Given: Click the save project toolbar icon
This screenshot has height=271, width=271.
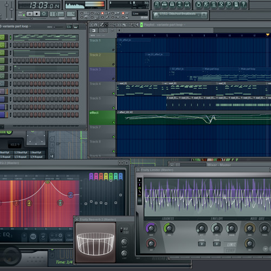Looking at the screenshot, I should tap(206, 4).
